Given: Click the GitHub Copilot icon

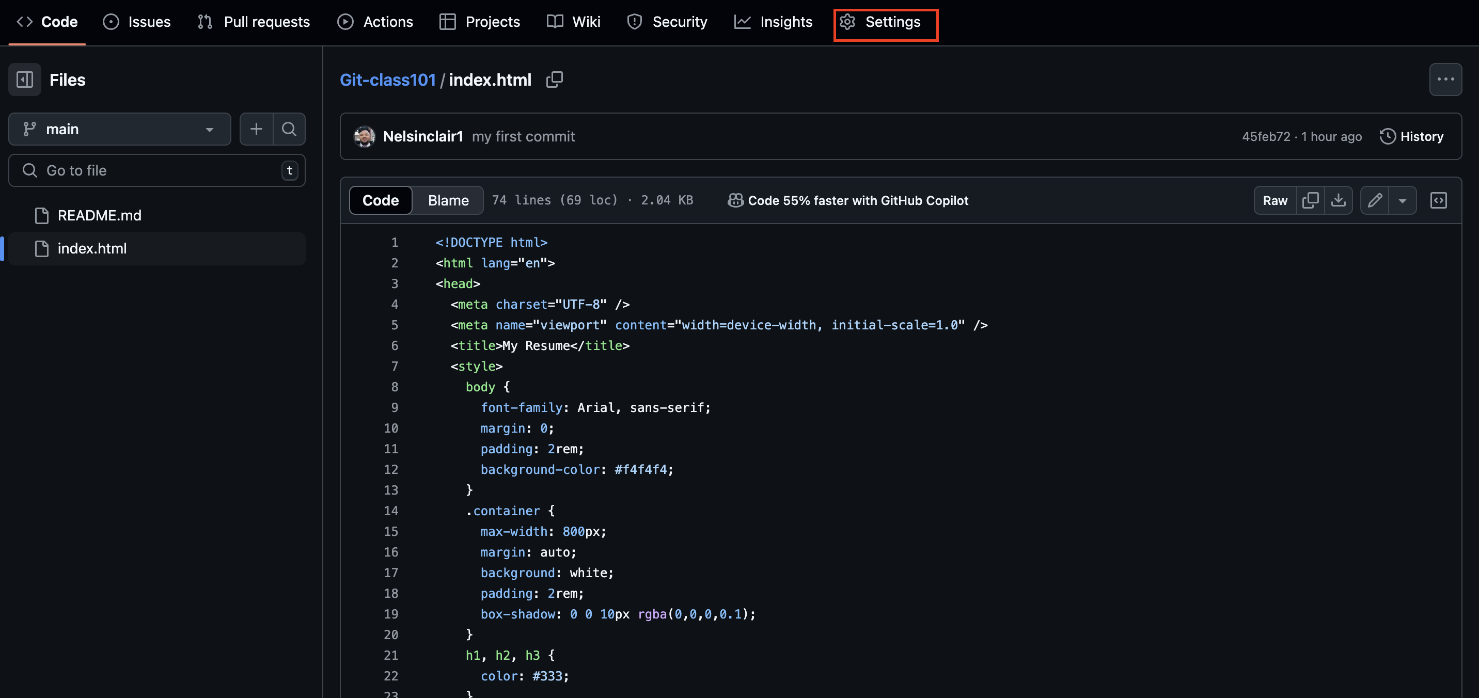Looking at the screenshot, I should (735, 200).
